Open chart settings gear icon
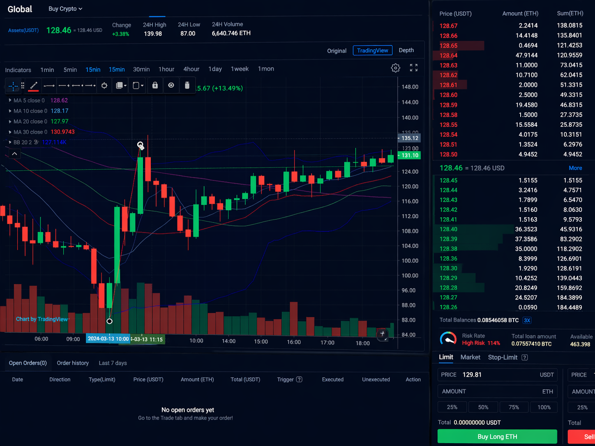Viewport: 595px width, 446px height. pyautogui.click(x=395, y=68)
